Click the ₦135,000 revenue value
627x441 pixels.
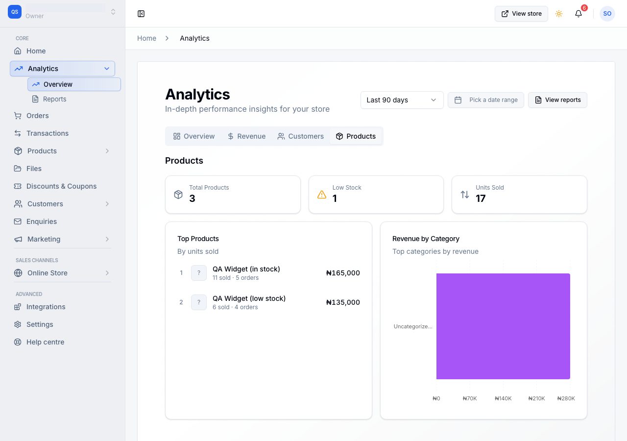coord(343,302)
